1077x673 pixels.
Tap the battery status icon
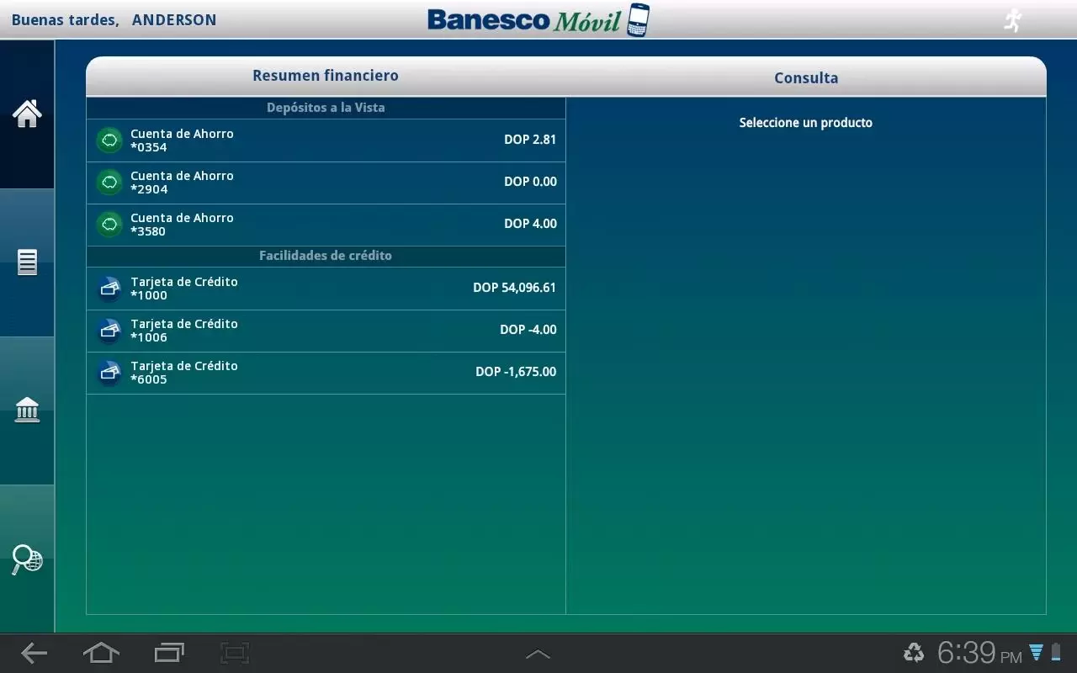pos(1056,652)
